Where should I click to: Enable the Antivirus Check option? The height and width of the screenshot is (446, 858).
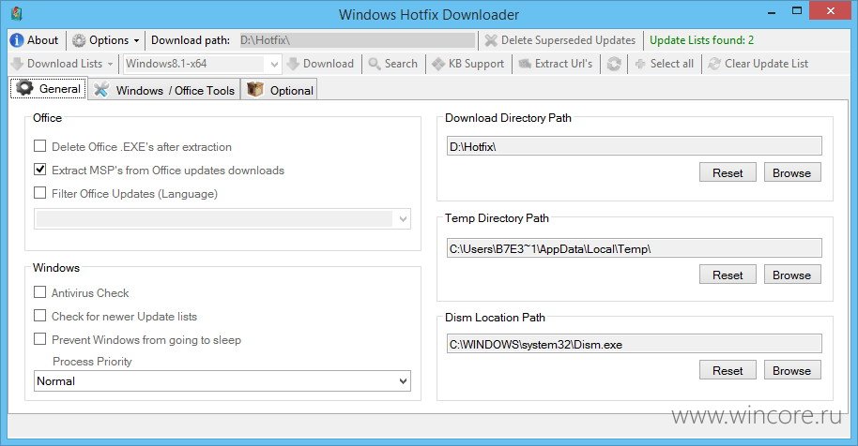tap(40, 292)
